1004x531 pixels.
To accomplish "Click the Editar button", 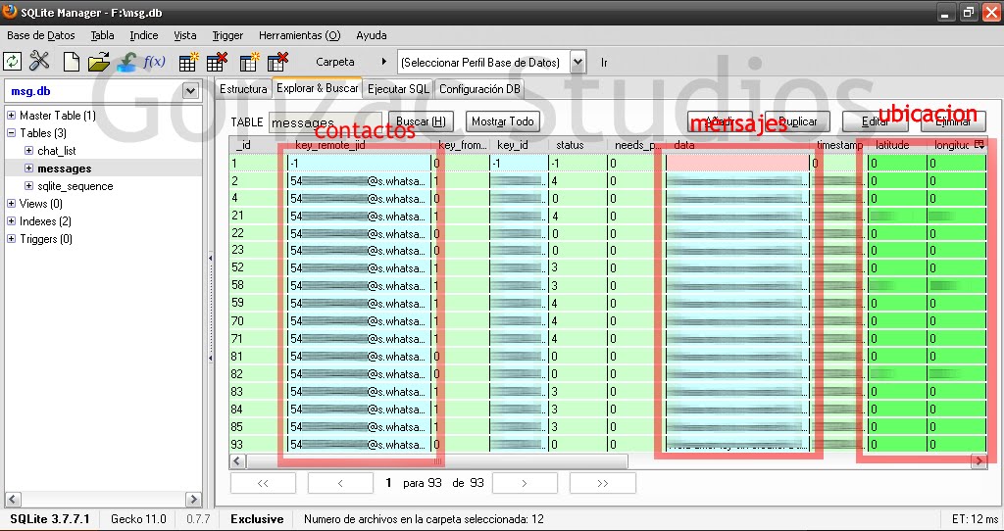I will point(875,121).
